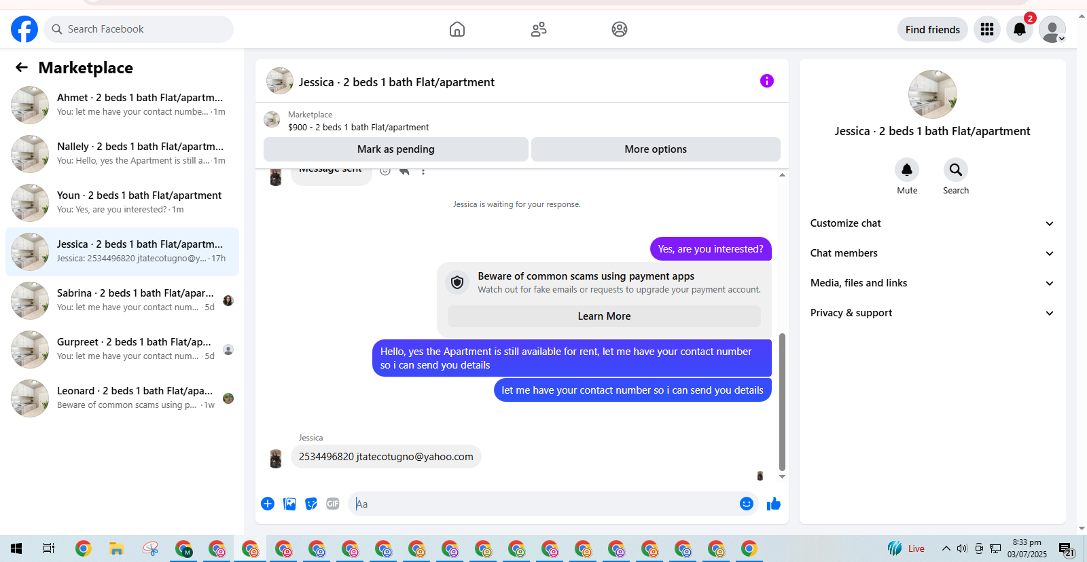Click the chat header title Jessica · 2 beds
The width and height of the screenshot is (1087, 562).
[x=397, y=82]
